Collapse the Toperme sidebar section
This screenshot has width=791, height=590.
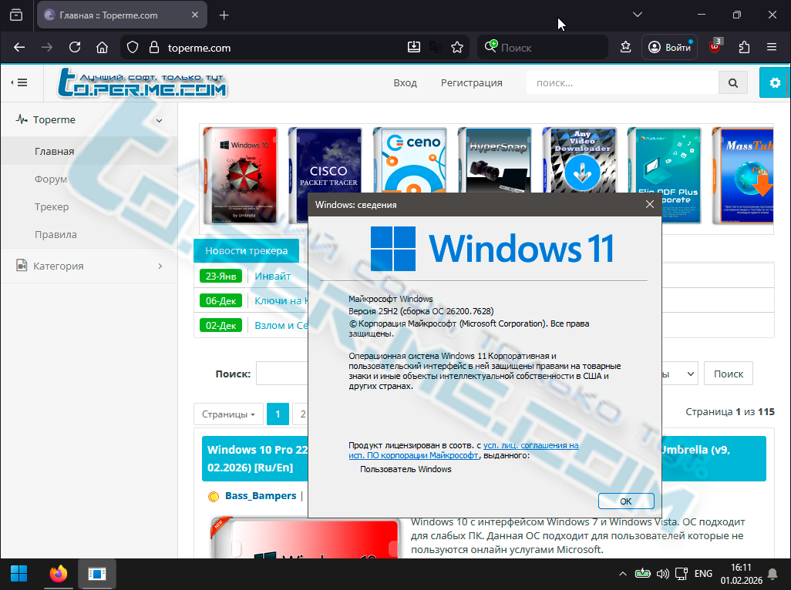89,120
